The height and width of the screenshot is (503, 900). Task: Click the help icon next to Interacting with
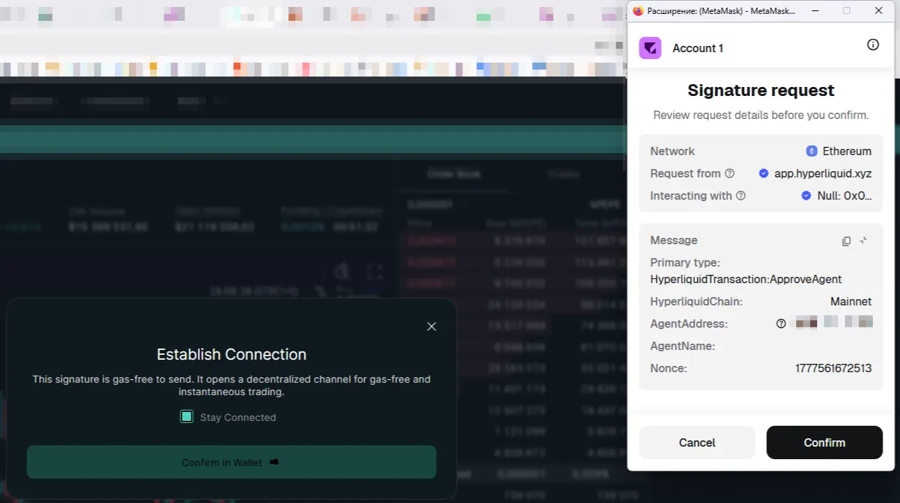click(x=740, y=195)
